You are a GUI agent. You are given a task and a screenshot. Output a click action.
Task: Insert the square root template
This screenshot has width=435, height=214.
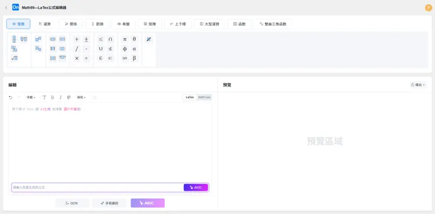pyautogui.click(x=14, y=58)
